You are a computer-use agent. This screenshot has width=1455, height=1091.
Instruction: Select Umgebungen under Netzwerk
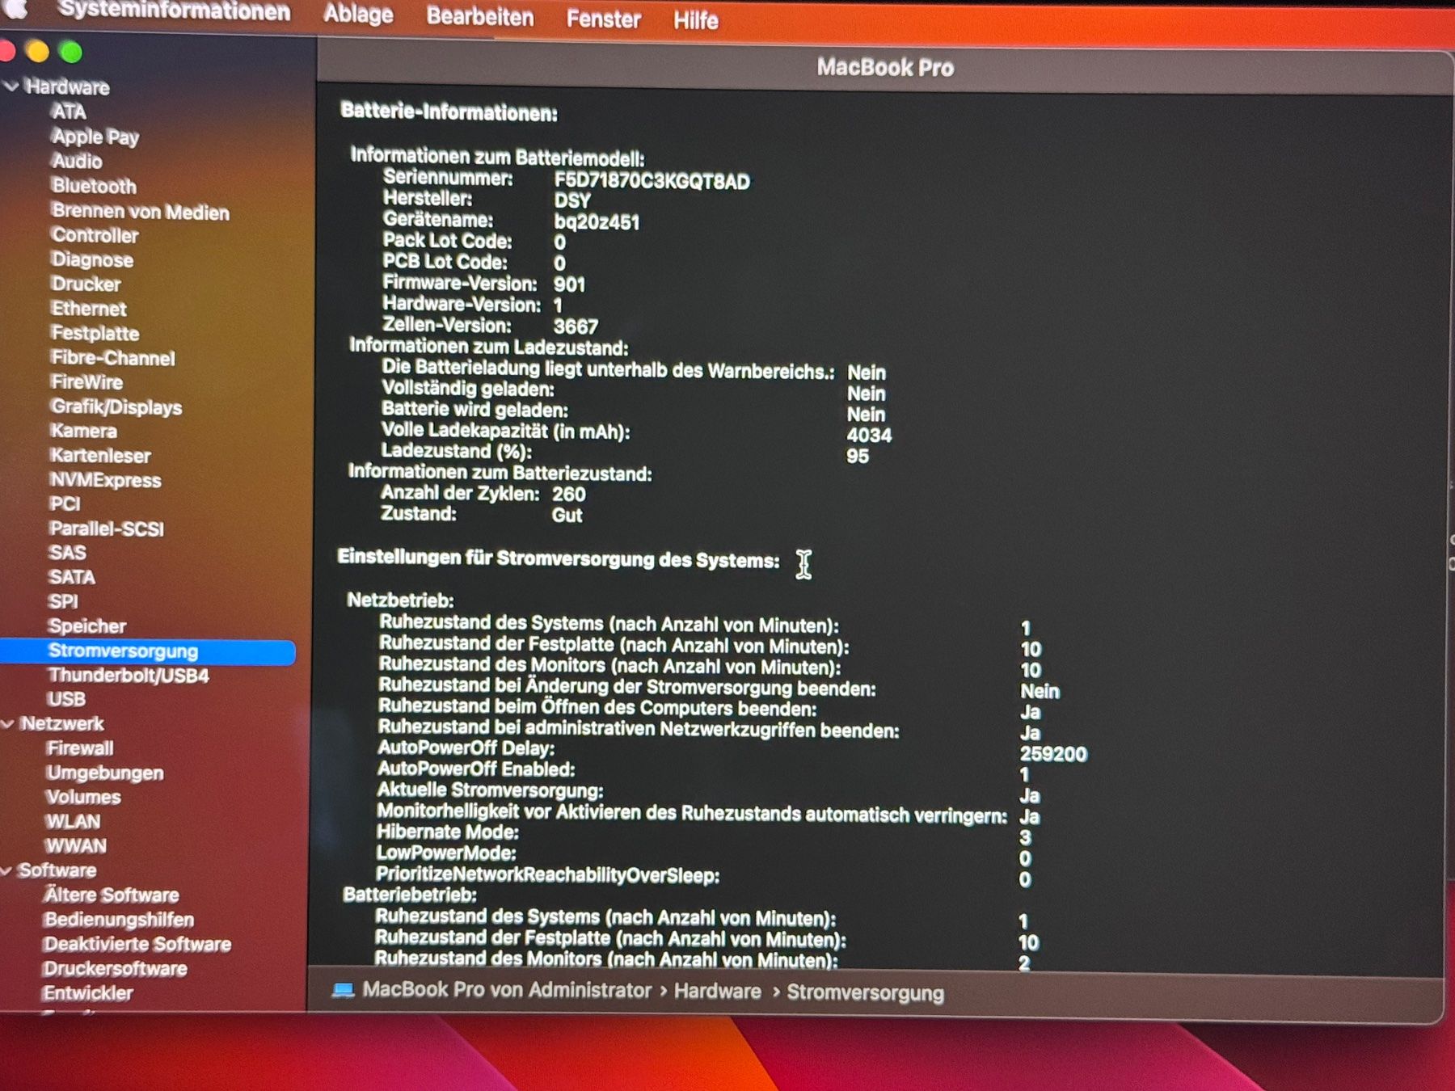pyautogui.click(x=104, y=773)
